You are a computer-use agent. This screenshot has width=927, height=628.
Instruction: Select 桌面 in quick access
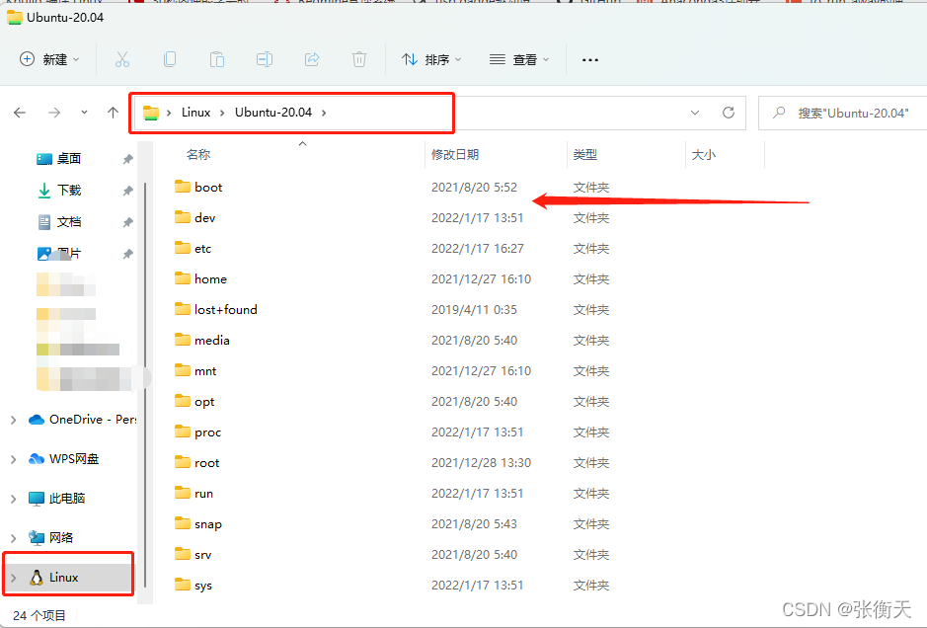pyautogui.click(x=69, y=158)
